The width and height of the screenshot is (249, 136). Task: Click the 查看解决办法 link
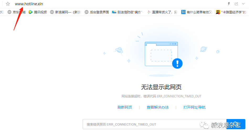point(157,107)
